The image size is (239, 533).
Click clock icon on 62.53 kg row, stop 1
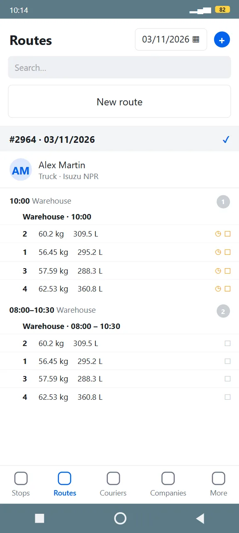pos(218,289)
